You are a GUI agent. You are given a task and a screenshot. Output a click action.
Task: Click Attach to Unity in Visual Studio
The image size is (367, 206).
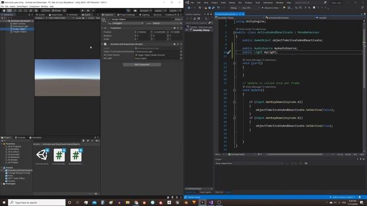click(x=270, y=7)
